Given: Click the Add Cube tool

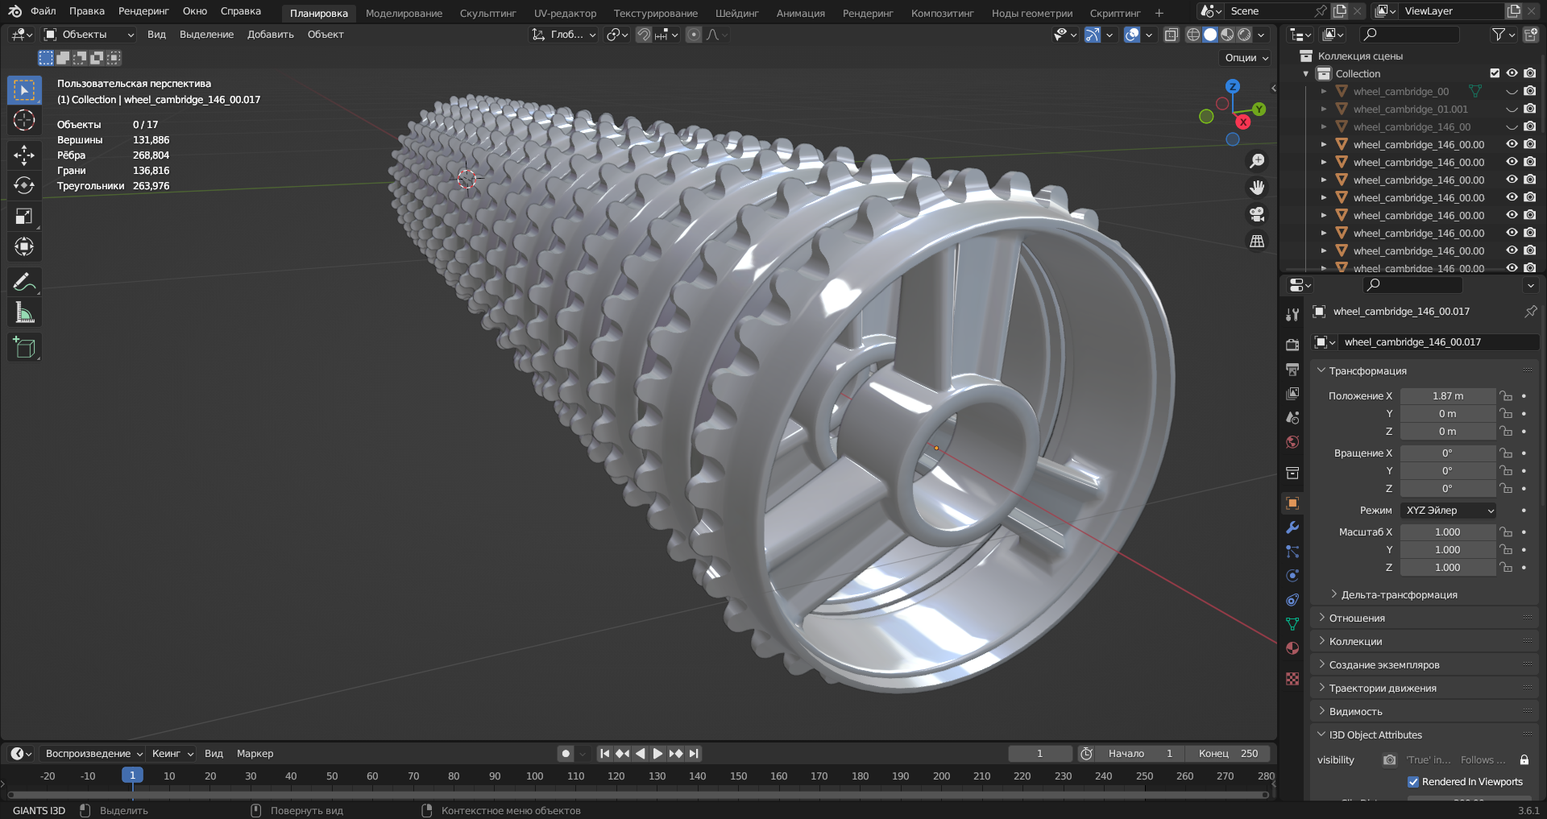Looking at the screenshot, I should (24, 348).
